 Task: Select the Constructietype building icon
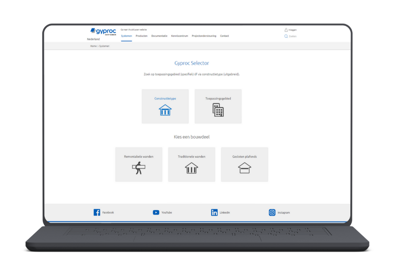click(165, 110)
